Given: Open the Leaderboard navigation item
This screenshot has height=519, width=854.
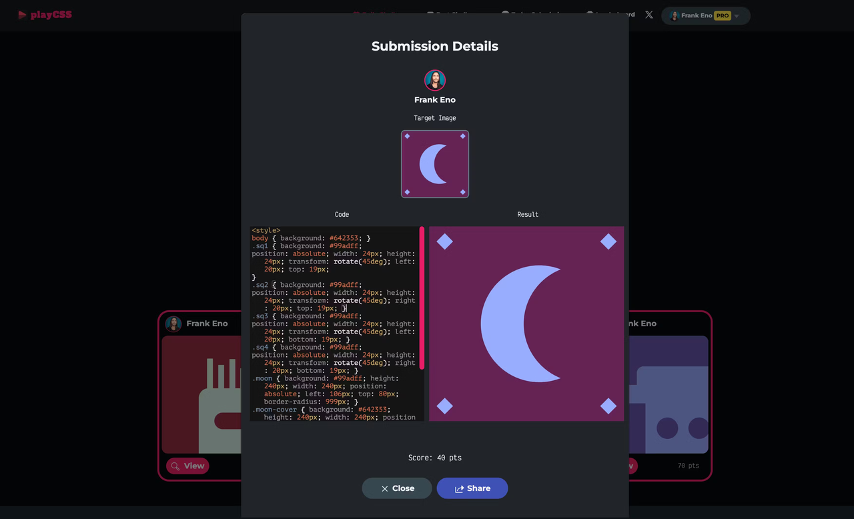Looking at the screenshot, I should tap(609, 15).
